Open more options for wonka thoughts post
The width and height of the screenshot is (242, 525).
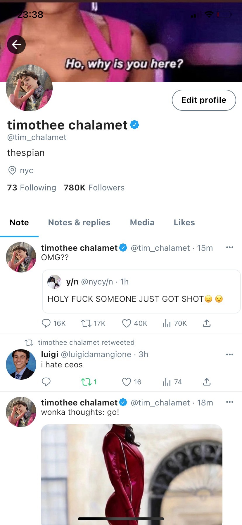[230, 402]
